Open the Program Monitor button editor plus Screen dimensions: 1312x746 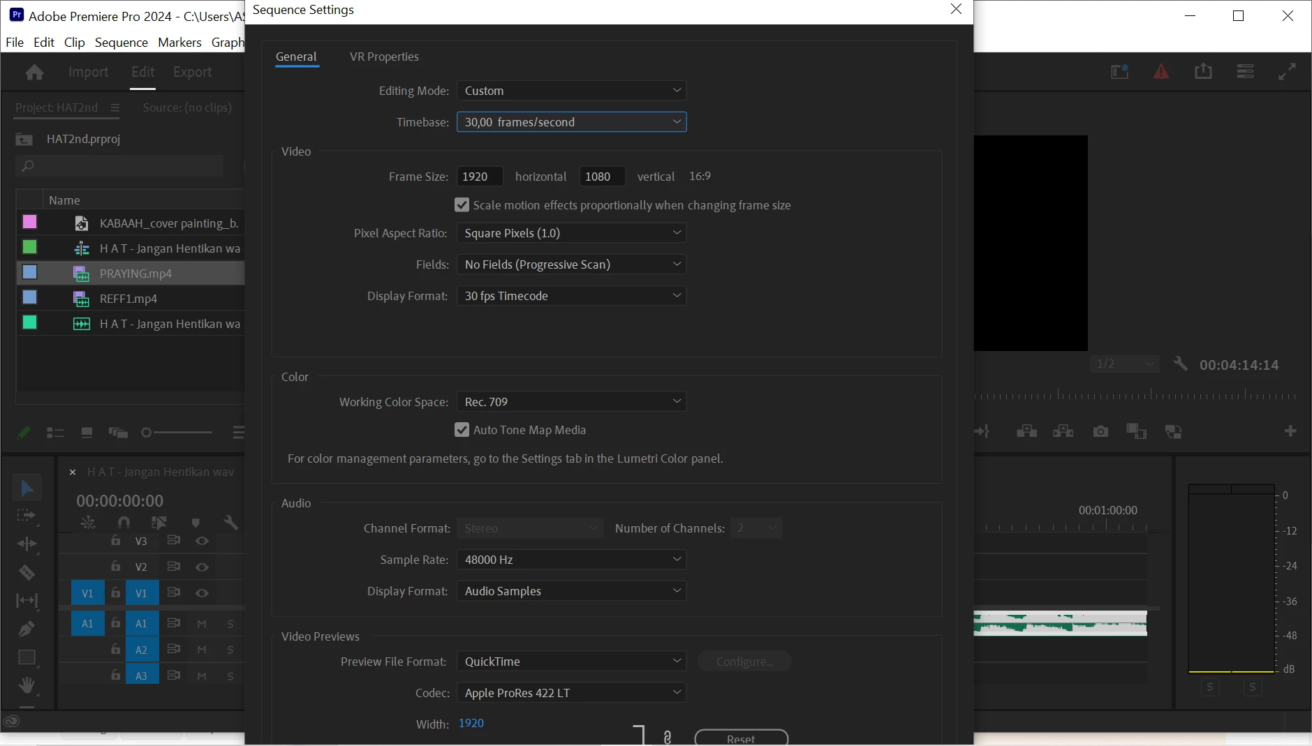click(1290, 431)
